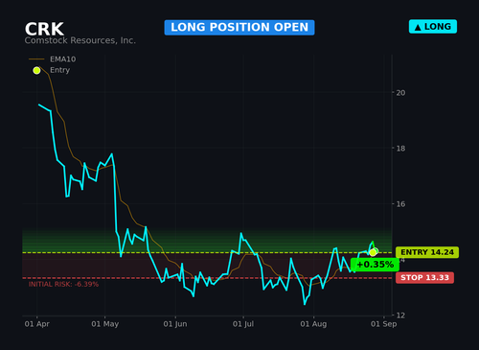
Task: Click the Entry legend label
Action: pos(59,70)
